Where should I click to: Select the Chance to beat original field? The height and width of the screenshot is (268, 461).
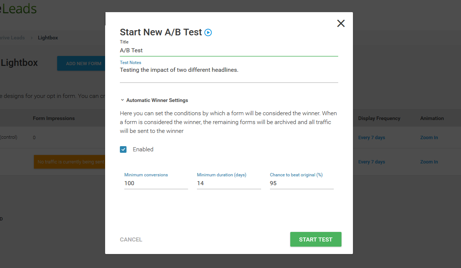tap(302, 183)
